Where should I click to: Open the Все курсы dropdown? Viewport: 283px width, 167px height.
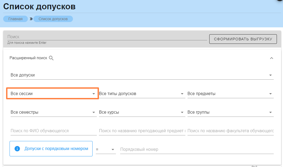click(141, 112)
